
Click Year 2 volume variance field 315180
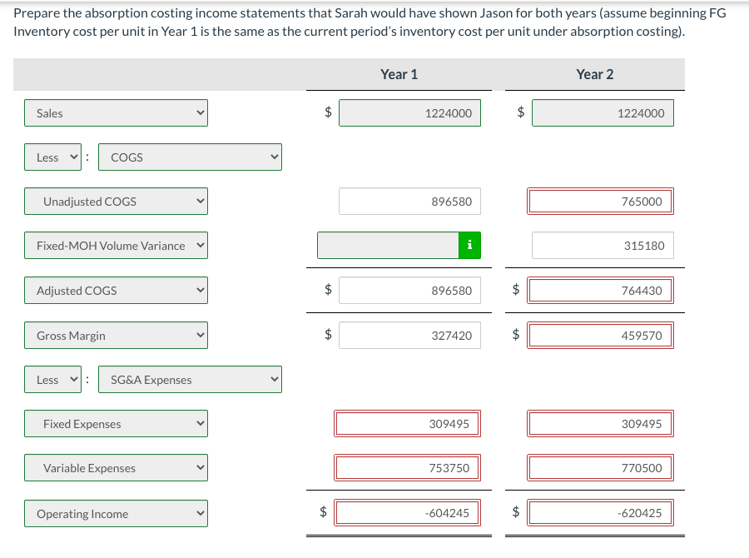click(x=603, y=246)
